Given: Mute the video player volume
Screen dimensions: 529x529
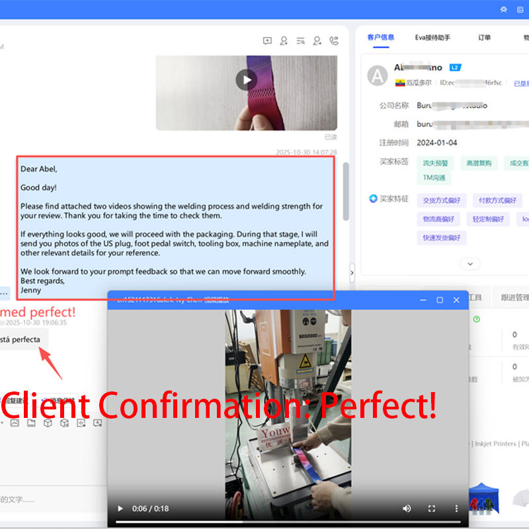Looking at the screenshot, I should [x=407, y=509].
